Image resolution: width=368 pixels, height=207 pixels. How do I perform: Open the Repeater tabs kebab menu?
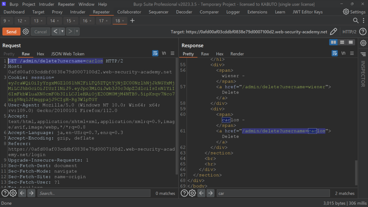[x=363, y=21]
